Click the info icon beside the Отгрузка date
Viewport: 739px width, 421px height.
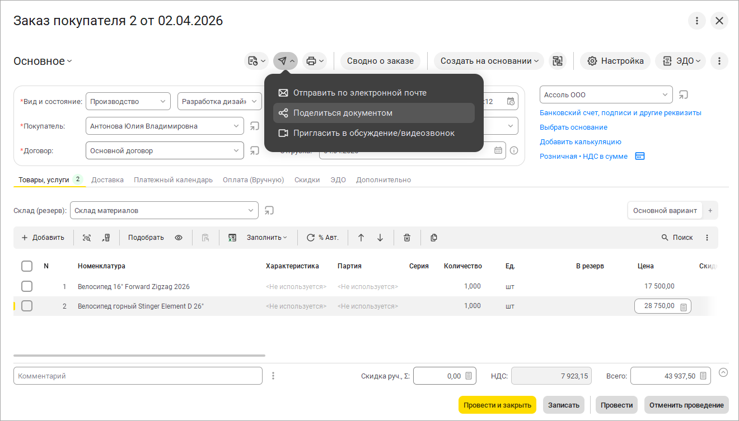514,150
